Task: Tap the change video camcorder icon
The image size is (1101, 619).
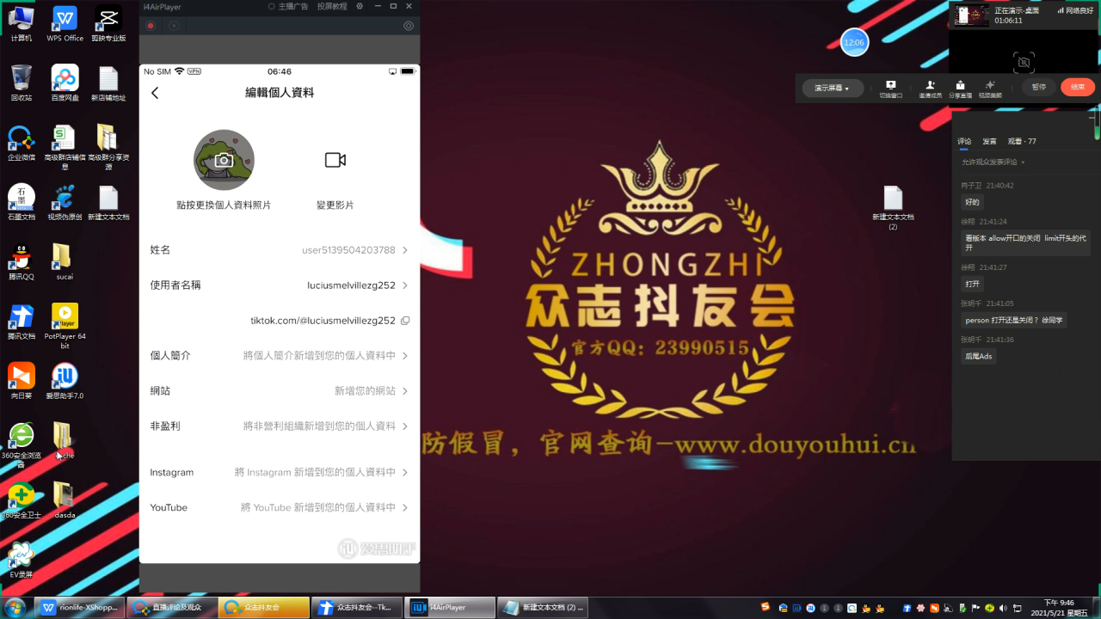Action: [x=335, y=160]
